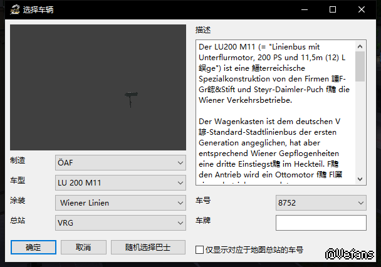Click the scroll down arrow in the description box
This screenshot has height=267, width=381.
[360, 179]
